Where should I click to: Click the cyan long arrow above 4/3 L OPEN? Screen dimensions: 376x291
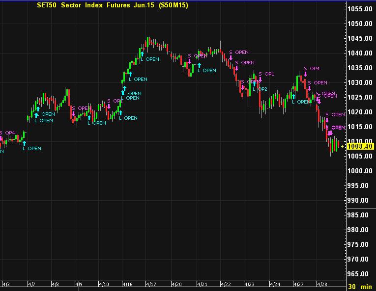tap(24, 142)
